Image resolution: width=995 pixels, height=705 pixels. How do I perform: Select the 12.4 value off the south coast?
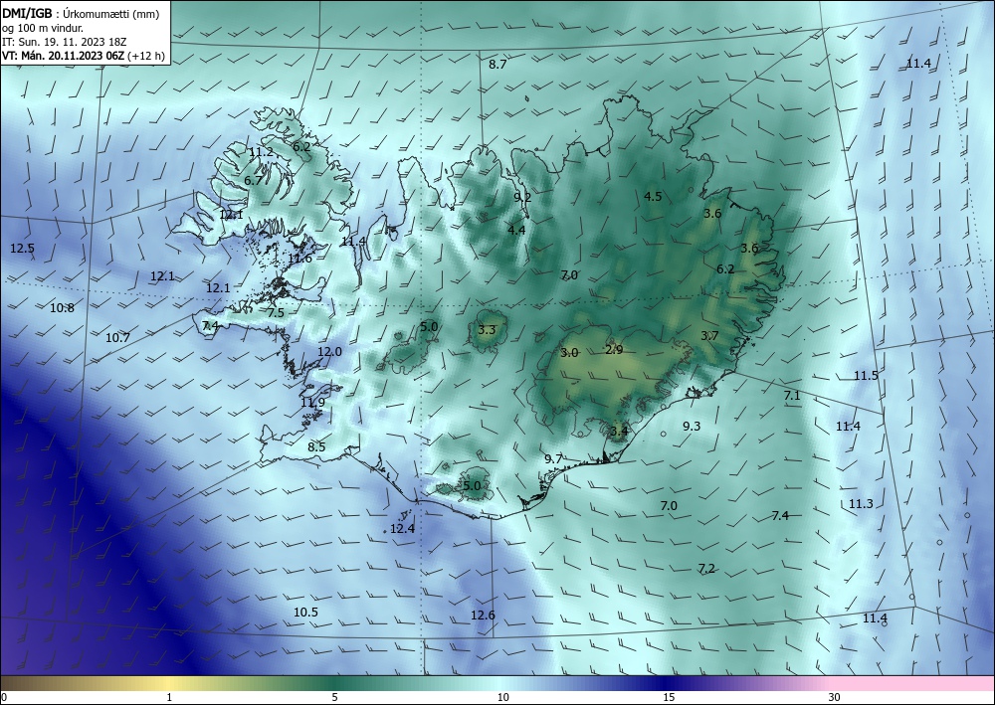pos(402,528)
